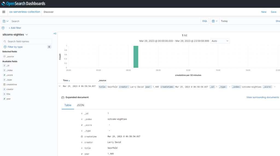
Task: Select the Table tab
Action: [x=68, y=105]
